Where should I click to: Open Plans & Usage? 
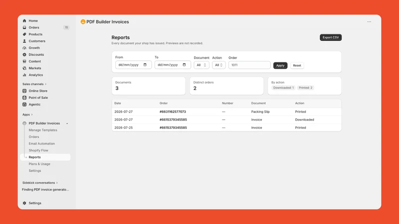tap(39, 164)
